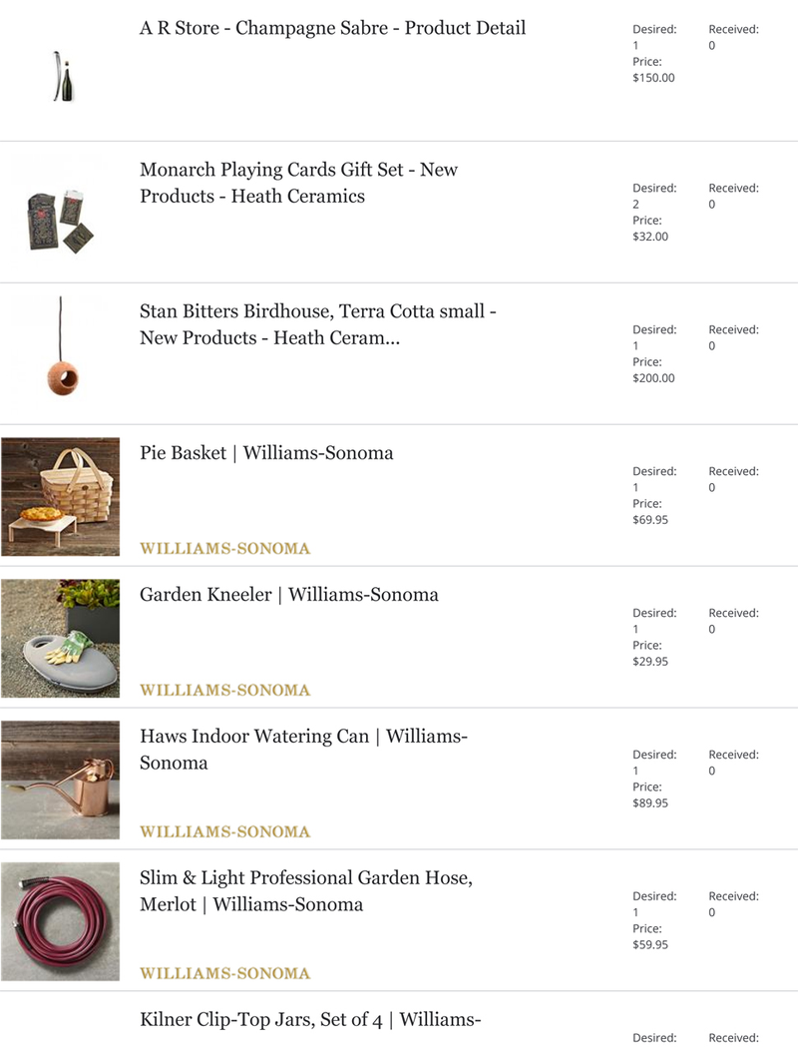Open the Kilner Clip-Top Jars title
The image size is (798, 1058).
point(310,1019)
